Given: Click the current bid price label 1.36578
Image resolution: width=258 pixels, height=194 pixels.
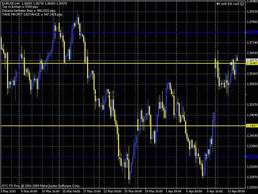Looking at the screenshot, I should (252, 60).
